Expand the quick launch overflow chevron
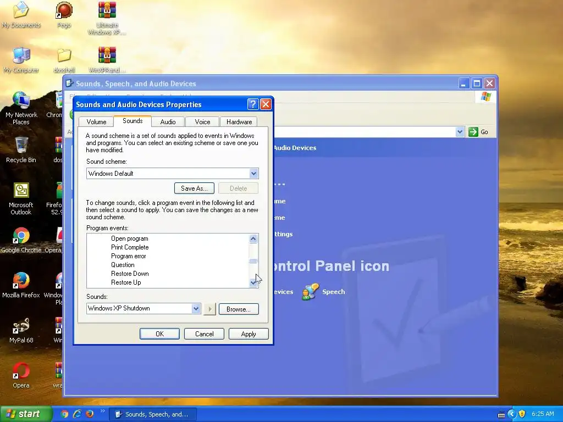Screen dimensions: 563x422 [103, 411]
